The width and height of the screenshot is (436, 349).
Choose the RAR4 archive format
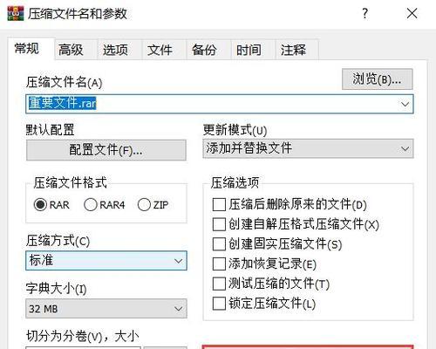91,204
